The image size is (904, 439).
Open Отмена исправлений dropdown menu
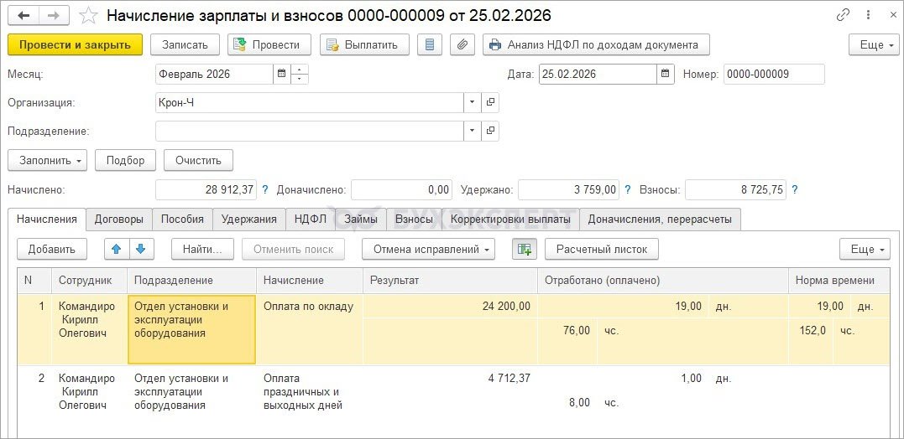[x=428, y=249]
